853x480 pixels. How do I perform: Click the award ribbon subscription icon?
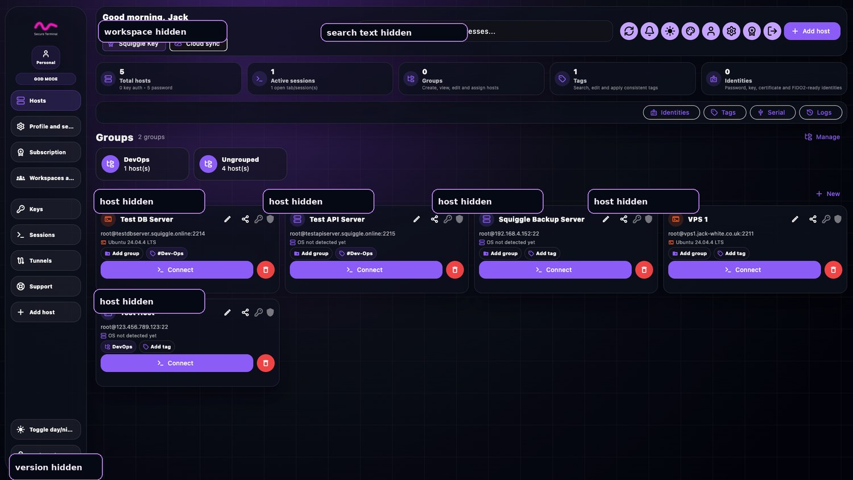coord(752,31)
